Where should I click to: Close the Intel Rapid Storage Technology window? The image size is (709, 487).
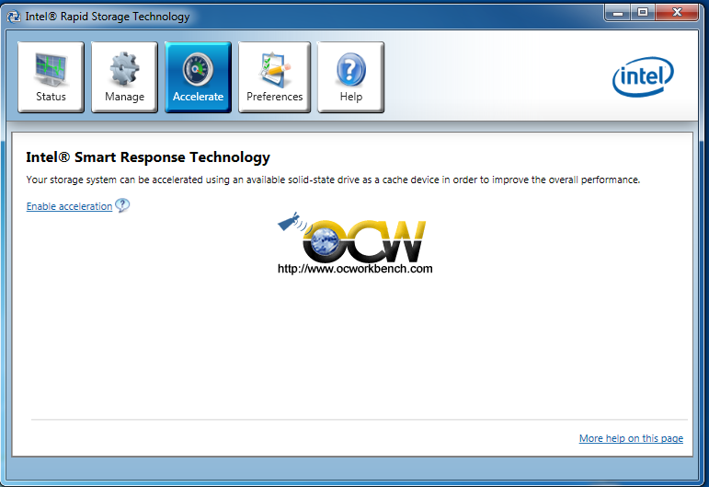click(677, 13)
